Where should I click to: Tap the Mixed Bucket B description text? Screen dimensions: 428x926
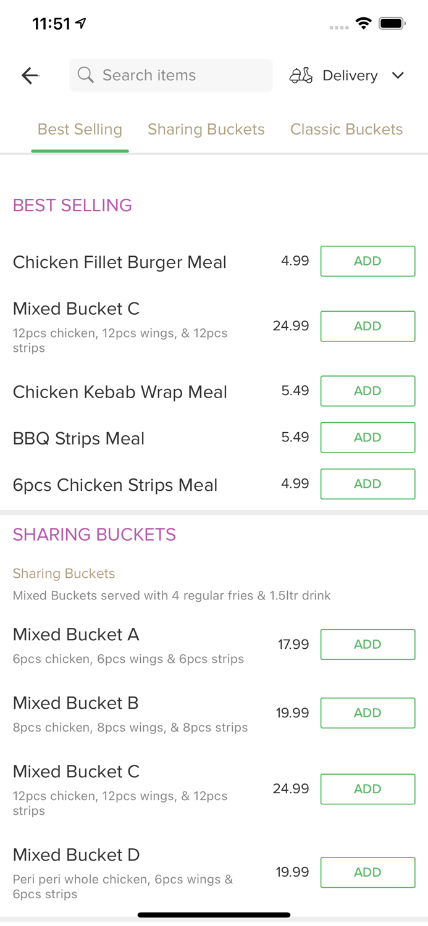coord(130,727)
